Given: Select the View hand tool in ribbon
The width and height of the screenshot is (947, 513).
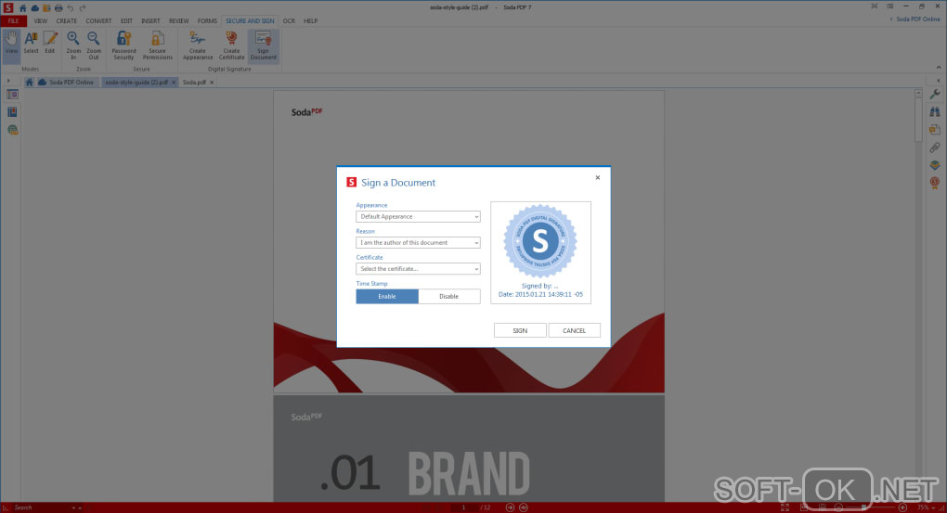Looking at the screenshot, I should (11, 45).
